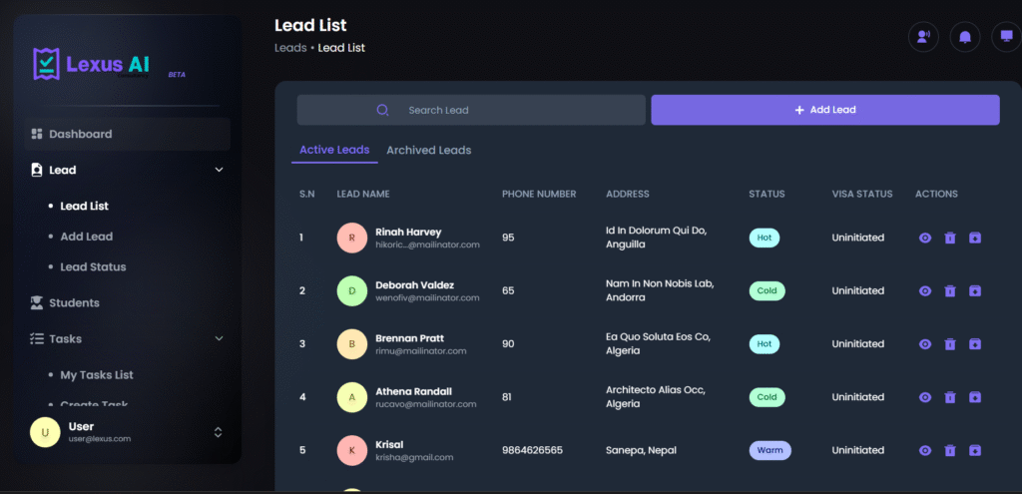The image size is (1022, 494).
Task: Click the Lead sidebar icon
Action: click(37, 170)
